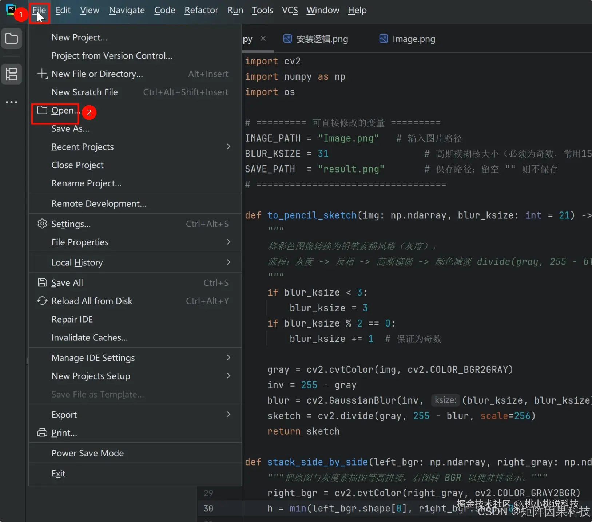Toggle Power Save Mode menu entry

135,453
